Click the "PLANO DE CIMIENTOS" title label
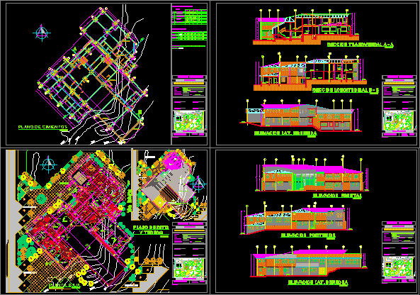This screenshot has height=295, width=420. point(43,127)
